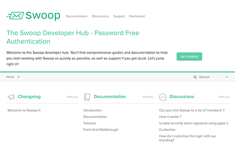Expand the Home dropdown chevron

tap(18, 77)
